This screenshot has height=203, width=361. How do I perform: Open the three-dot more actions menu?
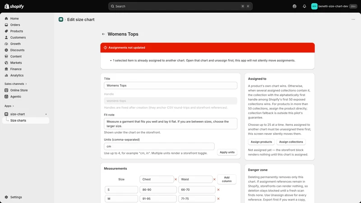pyautogui.click(x=353, y=19)
